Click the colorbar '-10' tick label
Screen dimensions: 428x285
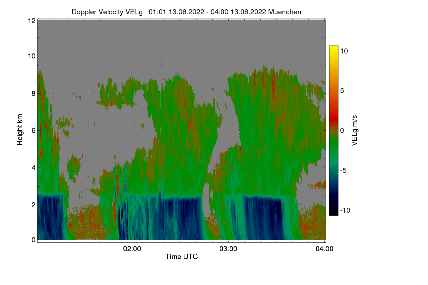pos(345,210)
